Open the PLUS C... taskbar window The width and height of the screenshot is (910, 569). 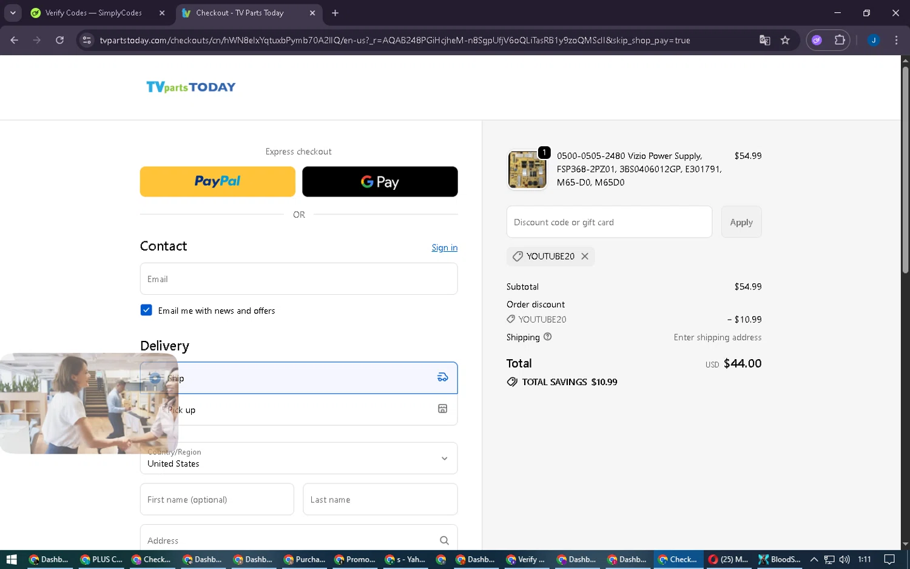102,559
